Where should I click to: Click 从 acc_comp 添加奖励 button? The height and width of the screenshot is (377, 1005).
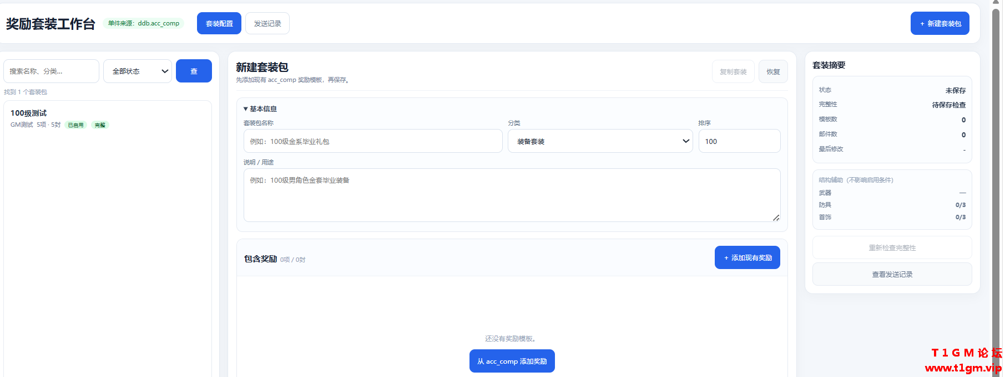[512, 361]
